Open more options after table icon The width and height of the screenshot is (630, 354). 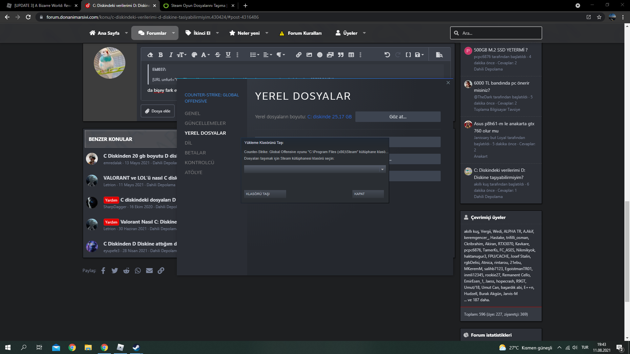coord(360,55)
